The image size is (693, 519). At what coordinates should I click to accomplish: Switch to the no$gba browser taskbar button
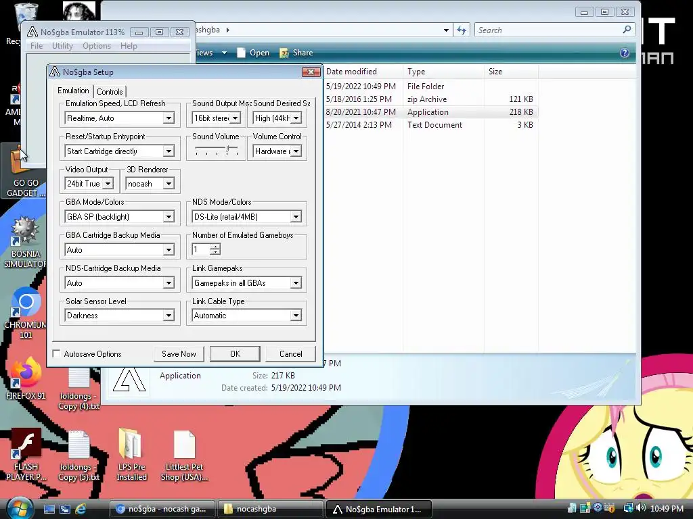[x=161, y=509]
